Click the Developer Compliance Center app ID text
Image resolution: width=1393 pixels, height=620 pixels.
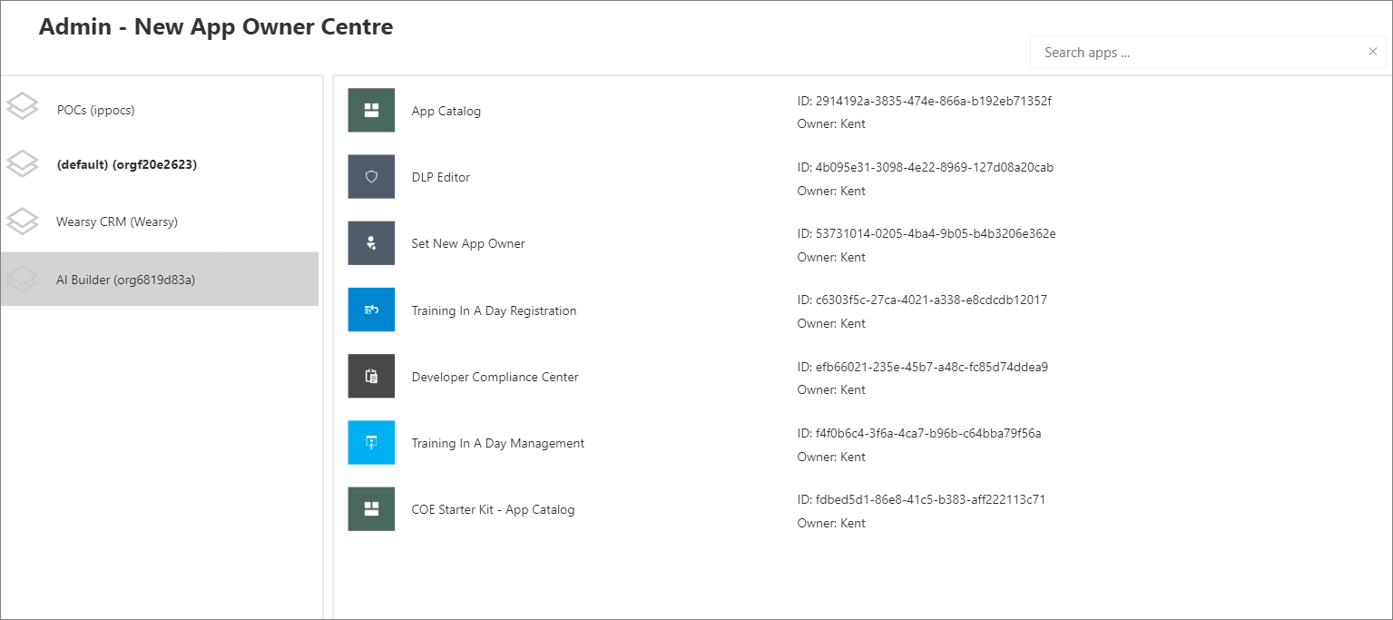[x=922, y=367]
